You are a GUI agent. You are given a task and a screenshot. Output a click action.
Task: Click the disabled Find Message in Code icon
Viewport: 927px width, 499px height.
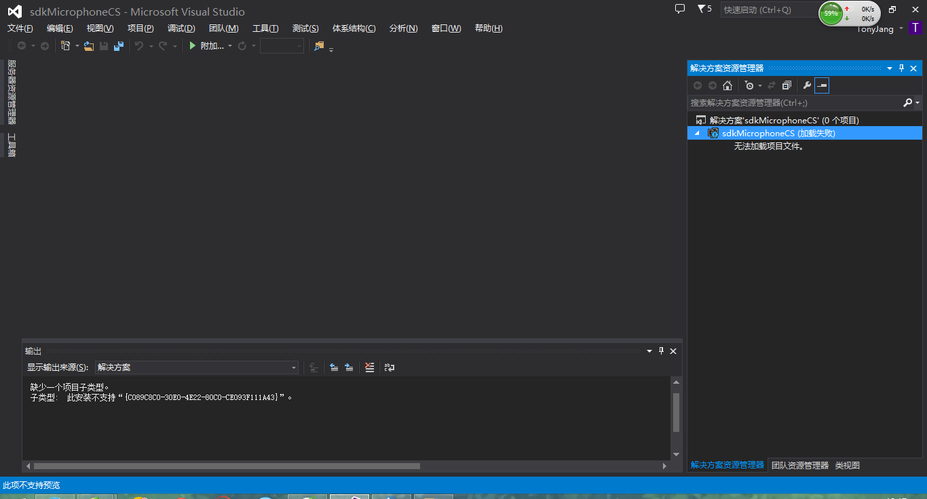click(314, 367)
